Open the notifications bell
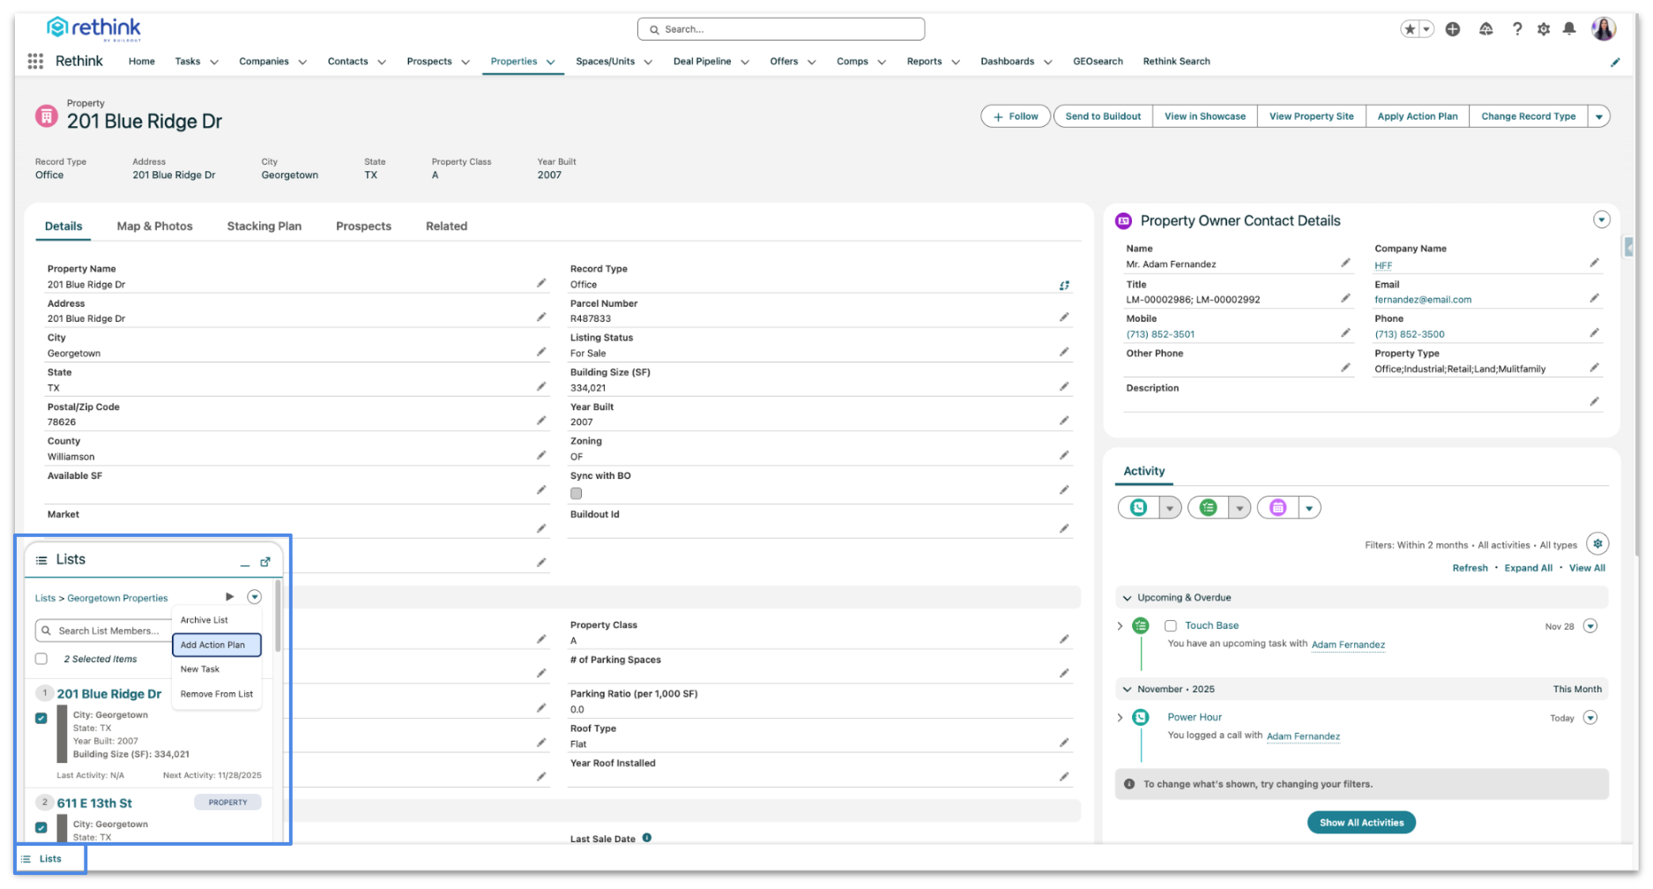Image resolution: width=1653 pixels, height=889 pixels. 1569,29
